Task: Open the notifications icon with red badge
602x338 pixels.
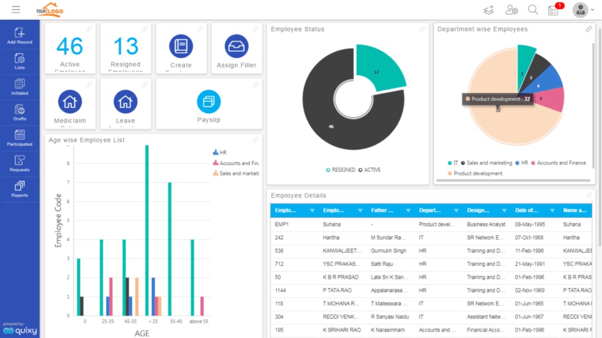Action: click(554, 9)
